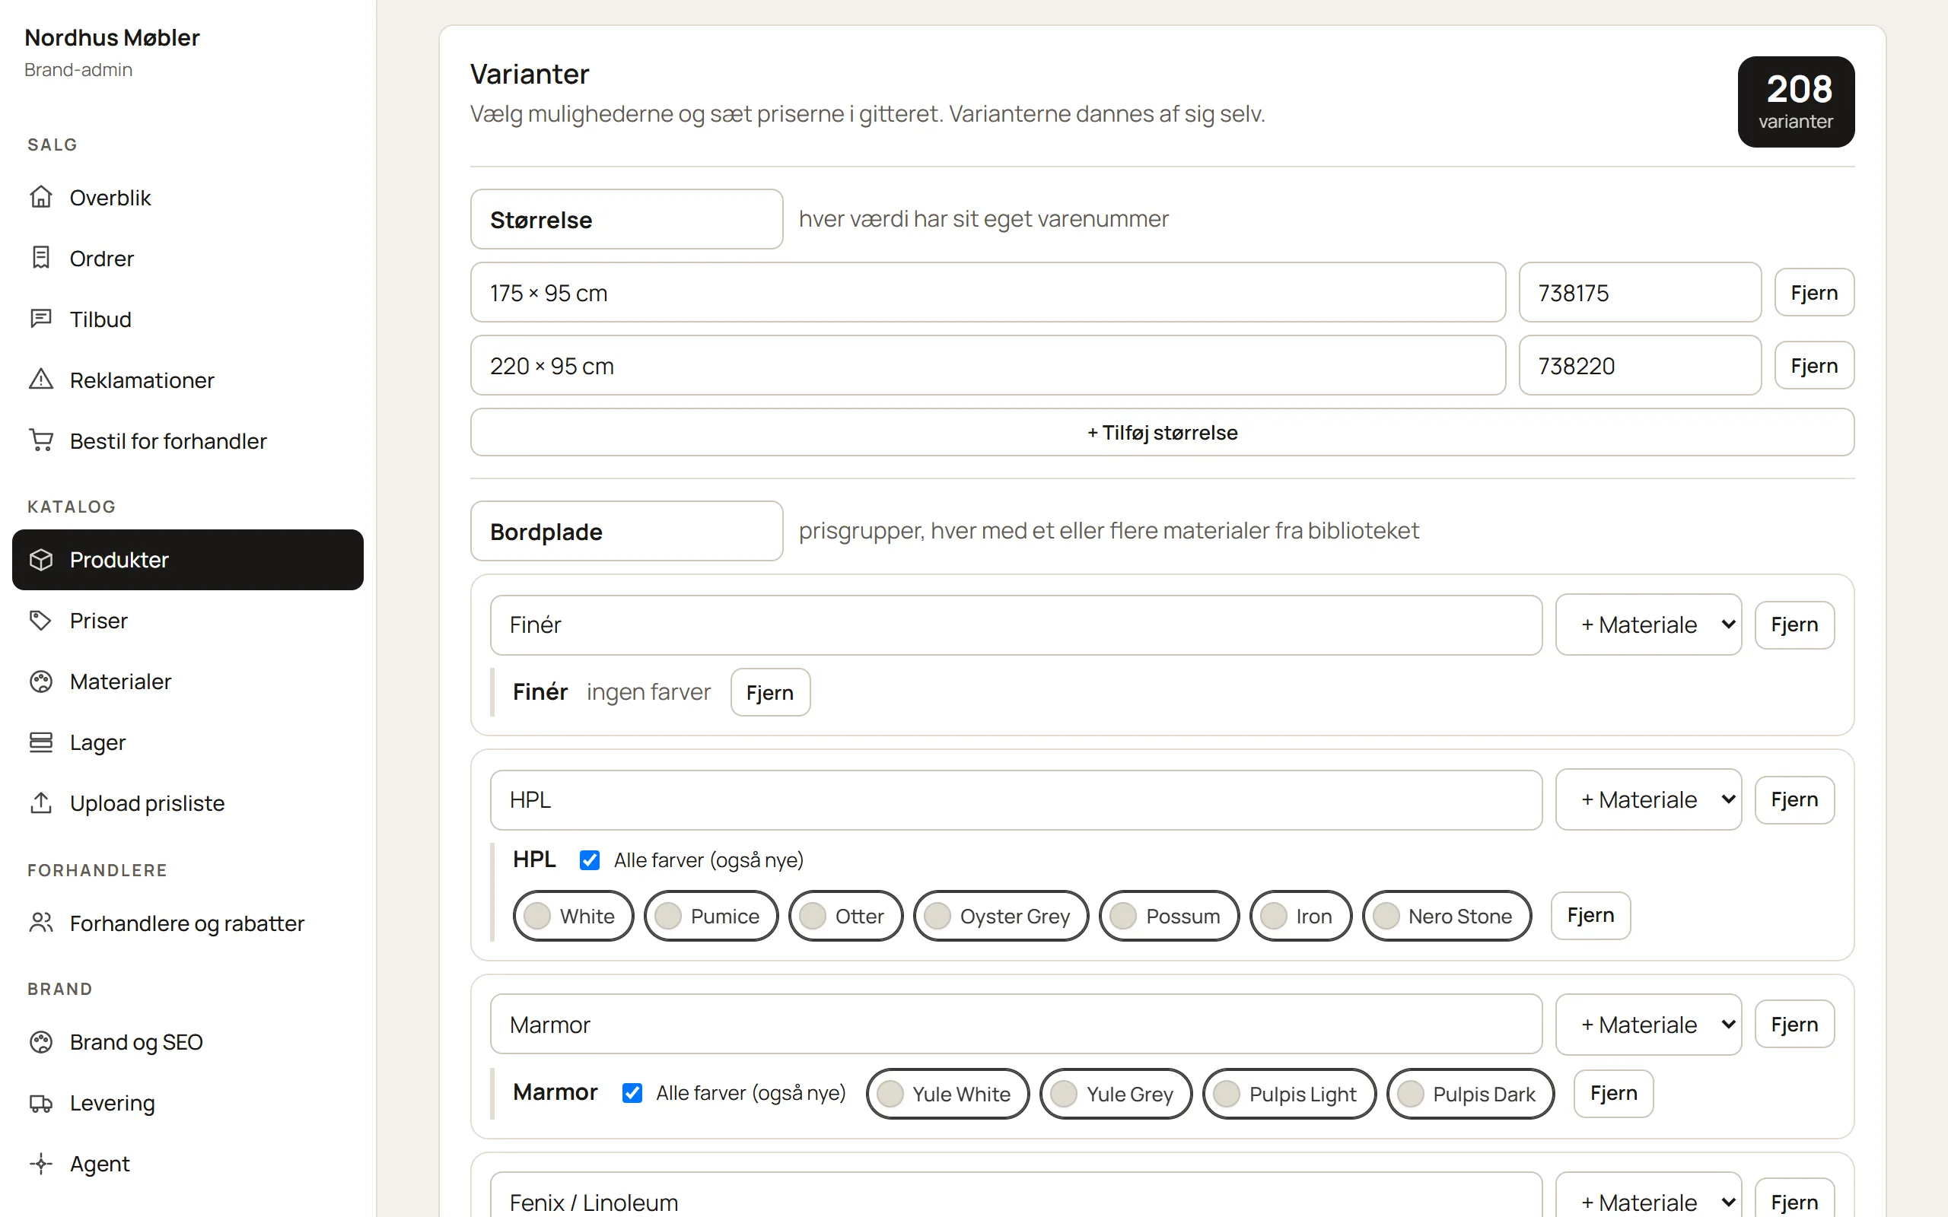
Task: Open the + Materiale dropdown for Marmor
Action: pos(1648,1024)
